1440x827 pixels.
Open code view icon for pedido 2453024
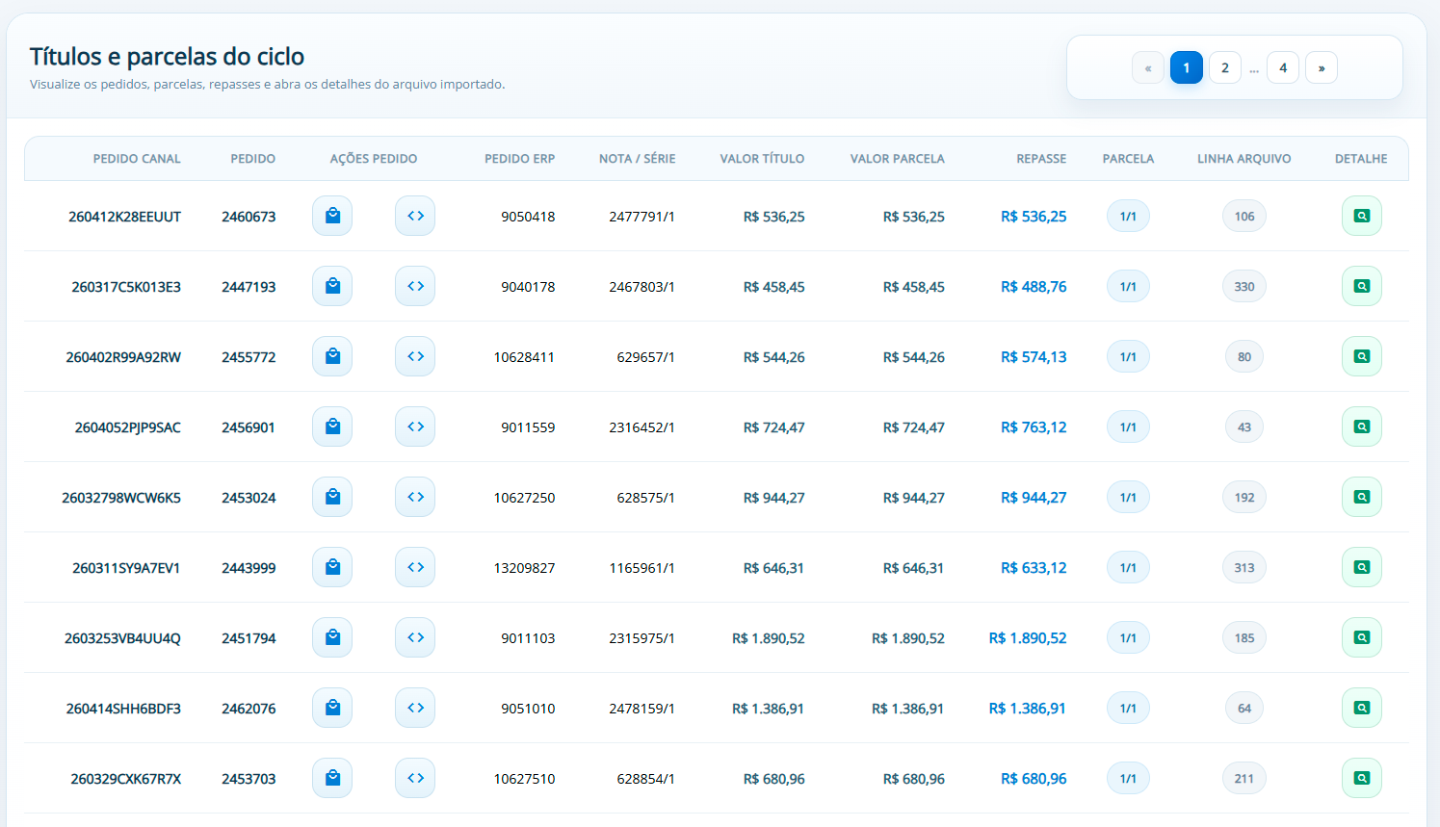[x=415, y=497]
